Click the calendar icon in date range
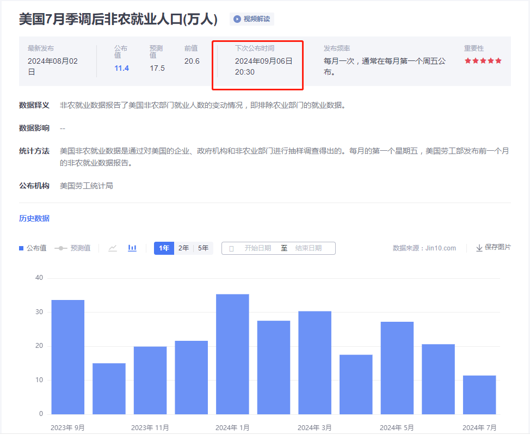 [x=231, y=248]
